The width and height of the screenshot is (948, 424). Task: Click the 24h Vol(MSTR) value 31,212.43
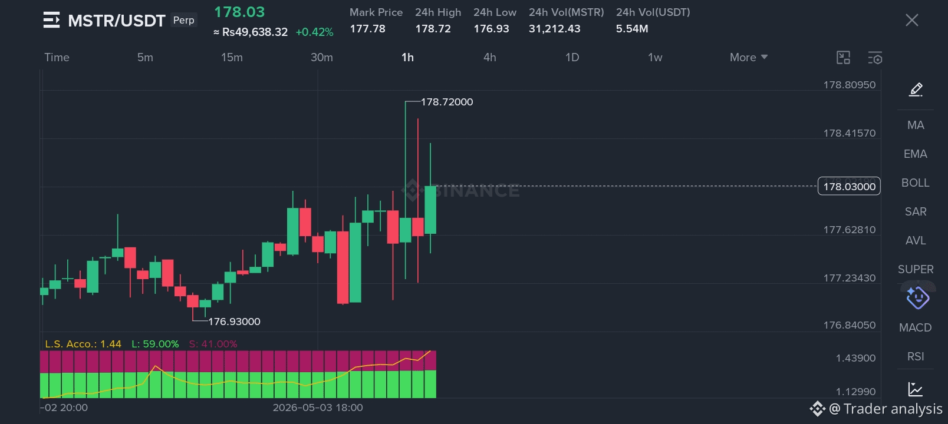(x=554, y=28)
